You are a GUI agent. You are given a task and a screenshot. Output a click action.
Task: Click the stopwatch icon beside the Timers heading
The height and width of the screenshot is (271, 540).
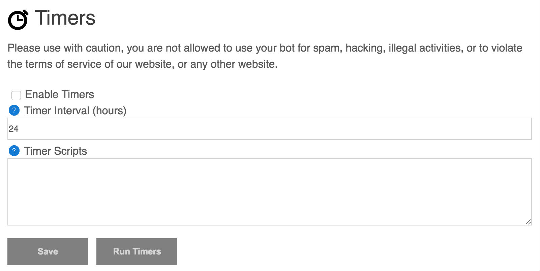pos(18,20)
